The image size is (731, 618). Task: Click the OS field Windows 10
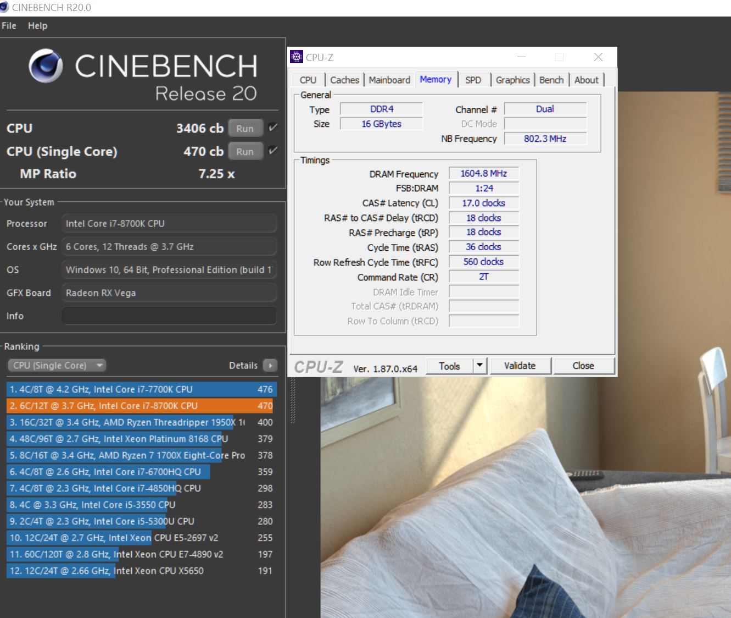pyautogui.click(x=169, y=270)
